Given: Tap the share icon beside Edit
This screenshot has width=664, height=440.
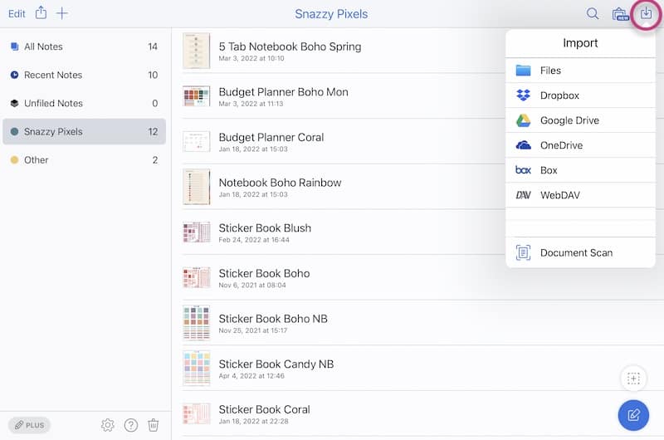Looking at the screenshot, I should 41,13.
